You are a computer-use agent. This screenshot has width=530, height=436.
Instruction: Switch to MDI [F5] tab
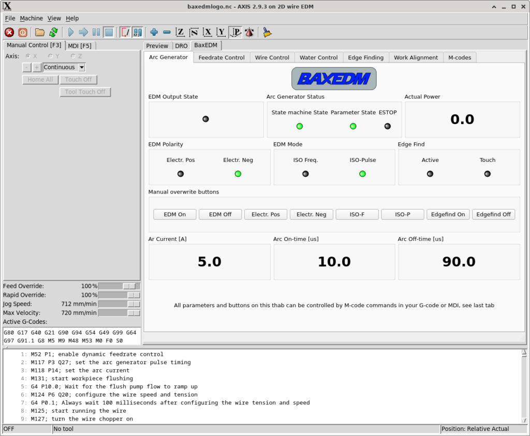click(x=80, y=46)
